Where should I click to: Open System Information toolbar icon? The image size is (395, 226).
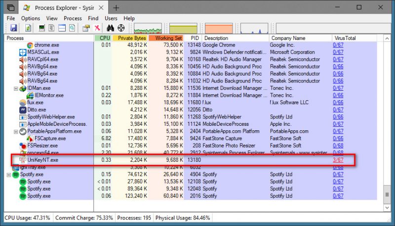tap(41, 28)
